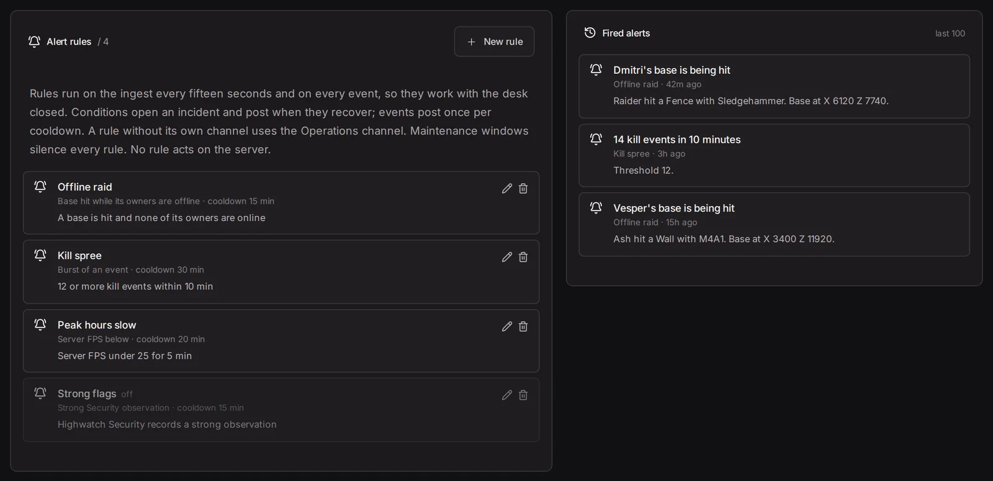
Task: Edit the Kill spree rule
Action: pyautogui.click(x=507, y=257)
